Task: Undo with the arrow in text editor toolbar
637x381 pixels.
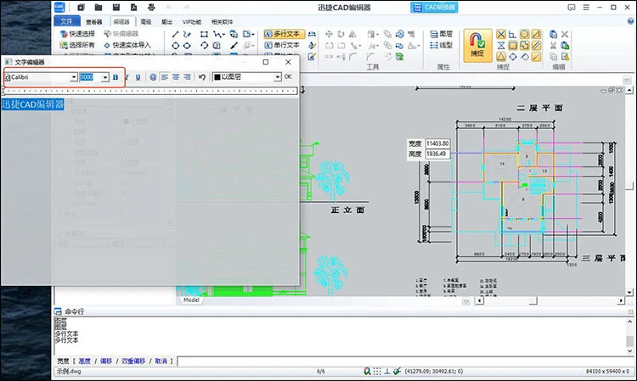Action: (x=202, y=76)
